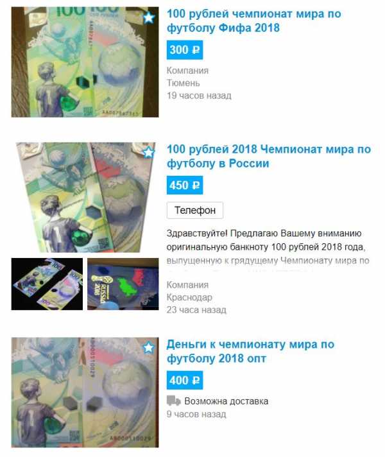Open the second listing's main banknote photo
The image size is (385, 457).
click(x=85, y=197)
